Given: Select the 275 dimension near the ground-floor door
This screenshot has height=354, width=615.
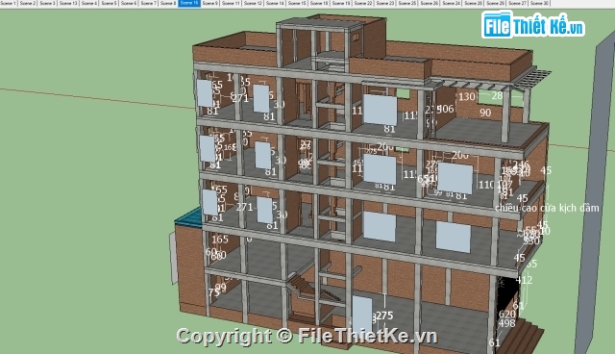Looking at the screenshot, I should pos(384,316).
